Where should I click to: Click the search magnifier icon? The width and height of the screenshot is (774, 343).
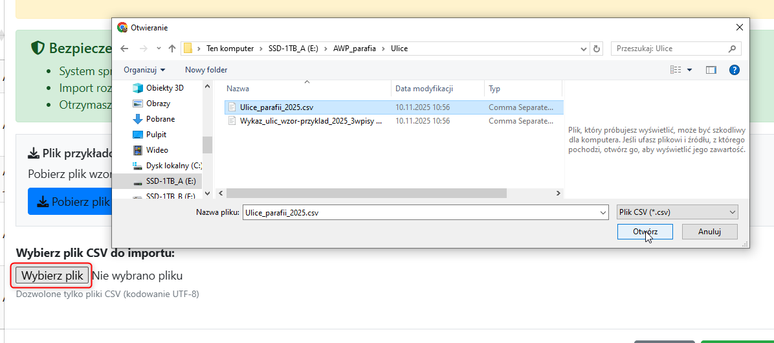tap(732, 49)
